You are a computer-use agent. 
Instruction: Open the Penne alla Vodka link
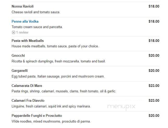point(25,21)
